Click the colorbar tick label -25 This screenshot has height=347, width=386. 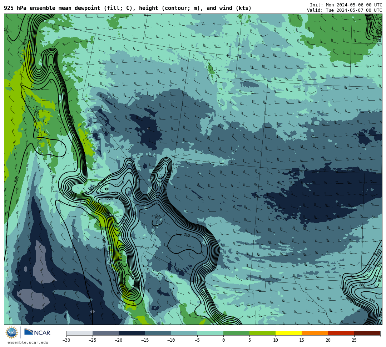[93, 340]
